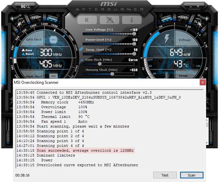
Task: Click the 'Dominant limiters' log line
Action: point(46,155)
